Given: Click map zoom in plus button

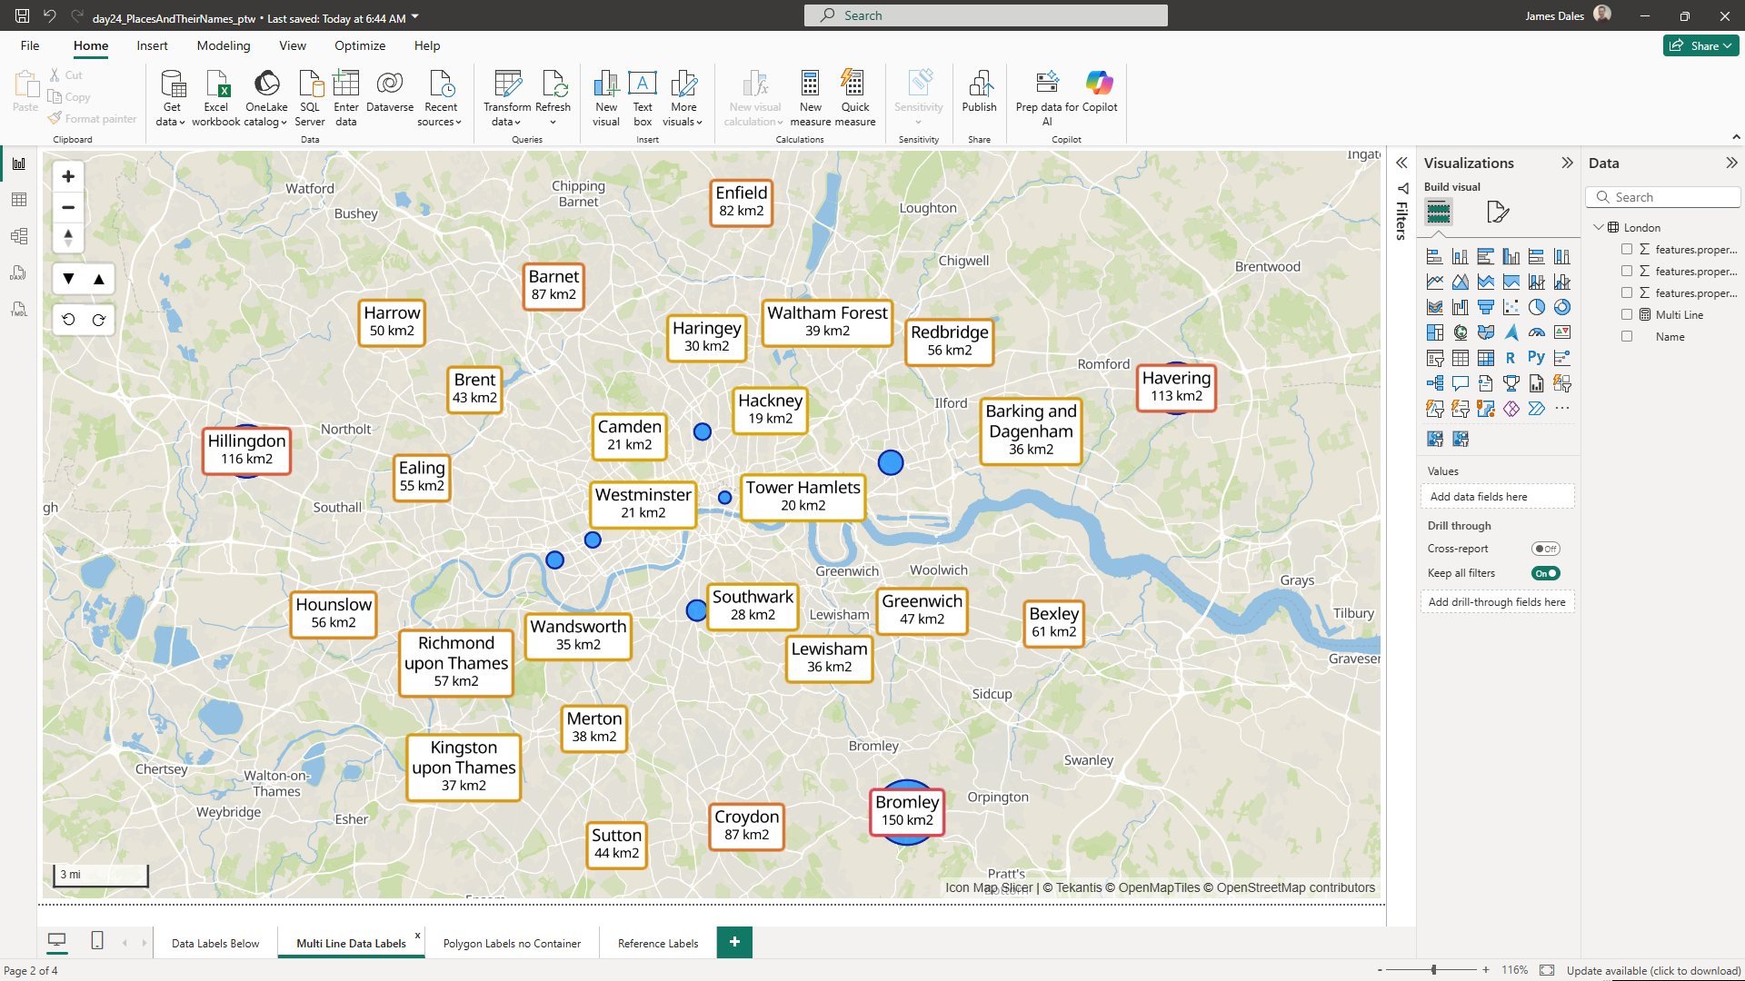Looking at the screenshot, I should click(x=68, y=176).
